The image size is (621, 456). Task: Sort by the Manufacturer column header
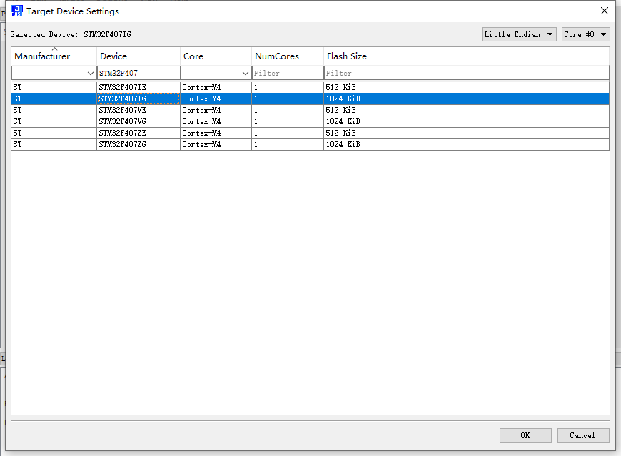coord(54,56)
